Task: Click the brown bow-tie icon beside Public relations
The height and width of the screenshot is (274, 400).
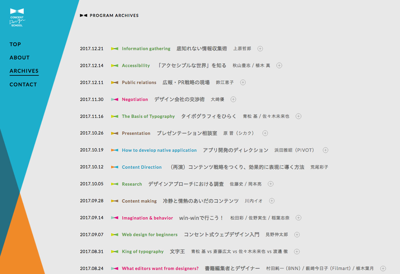Action: point(115,83)
